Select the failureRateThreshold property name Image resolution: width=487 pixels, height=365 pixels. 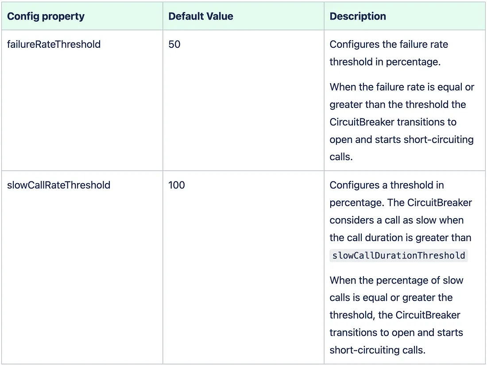click(54, 44)
